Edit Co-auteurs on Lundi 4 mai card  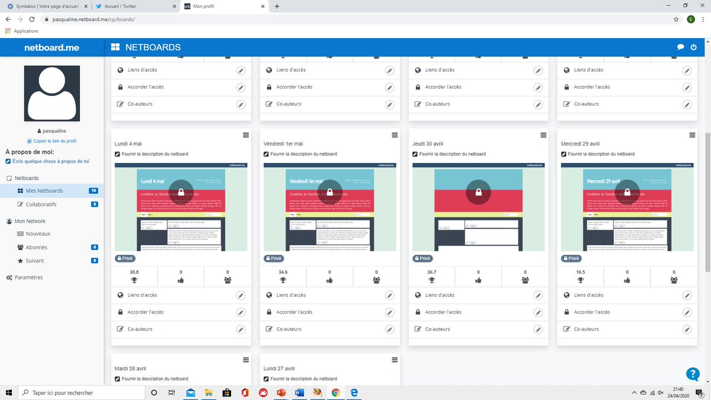(x=241, y=329)
